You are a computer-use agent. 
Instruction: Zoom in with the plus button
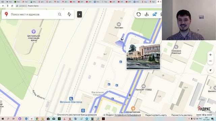pyautogui.click(x=210, y=55)
